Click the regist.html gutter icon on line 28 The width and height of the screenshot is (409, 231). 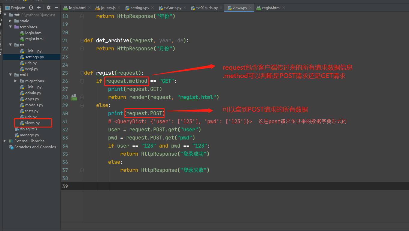(x=74, y=97)
